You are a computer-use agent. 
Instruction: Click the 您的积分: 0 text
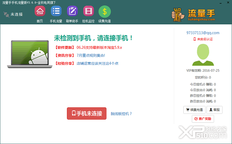pyautogui.click(x=203, y=77)
